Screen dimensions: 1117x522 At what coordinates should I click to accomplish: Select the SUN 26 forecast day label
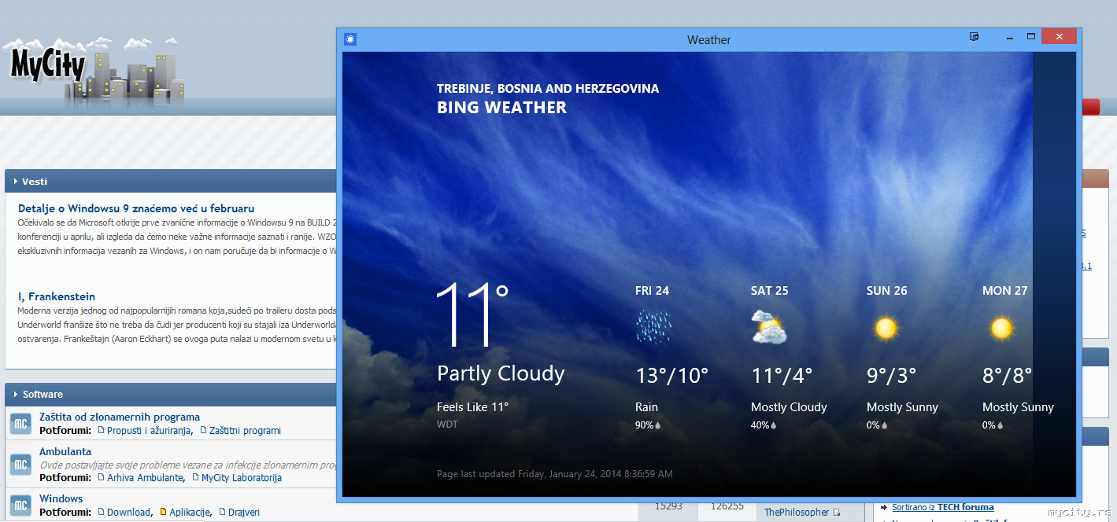[x=886, y=291]
